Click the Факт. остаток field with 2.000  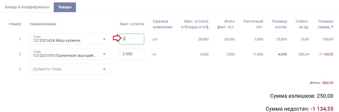coord(132,54)
